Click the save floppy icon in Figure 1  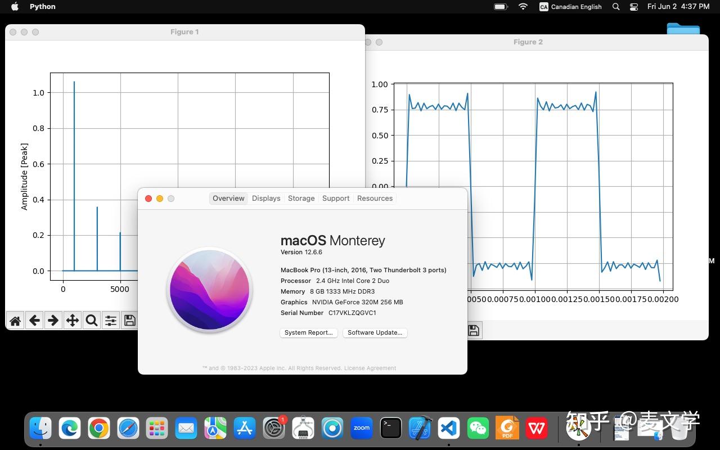tap(130, 321)
